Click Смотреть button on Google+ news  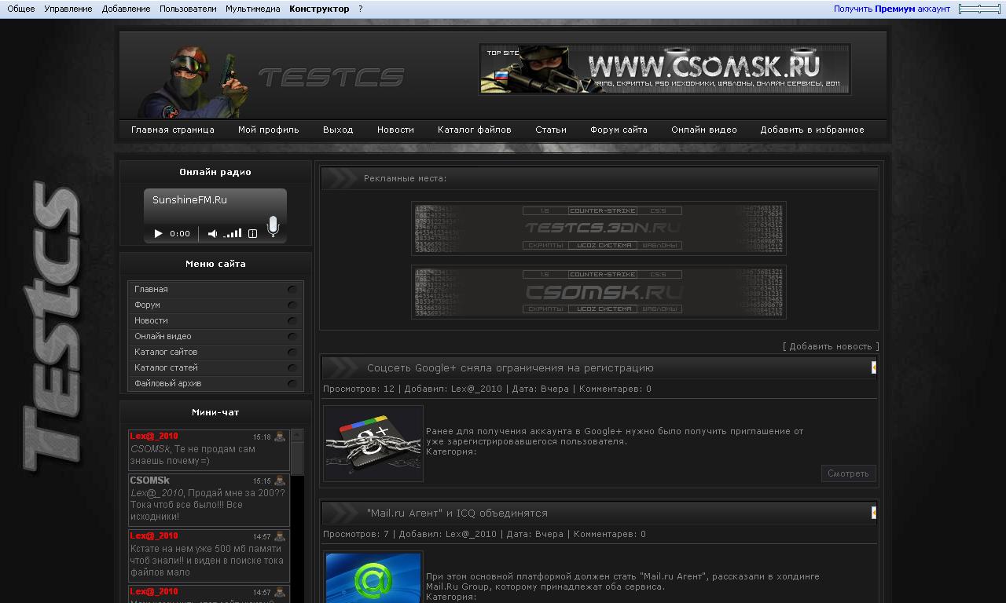849,473
